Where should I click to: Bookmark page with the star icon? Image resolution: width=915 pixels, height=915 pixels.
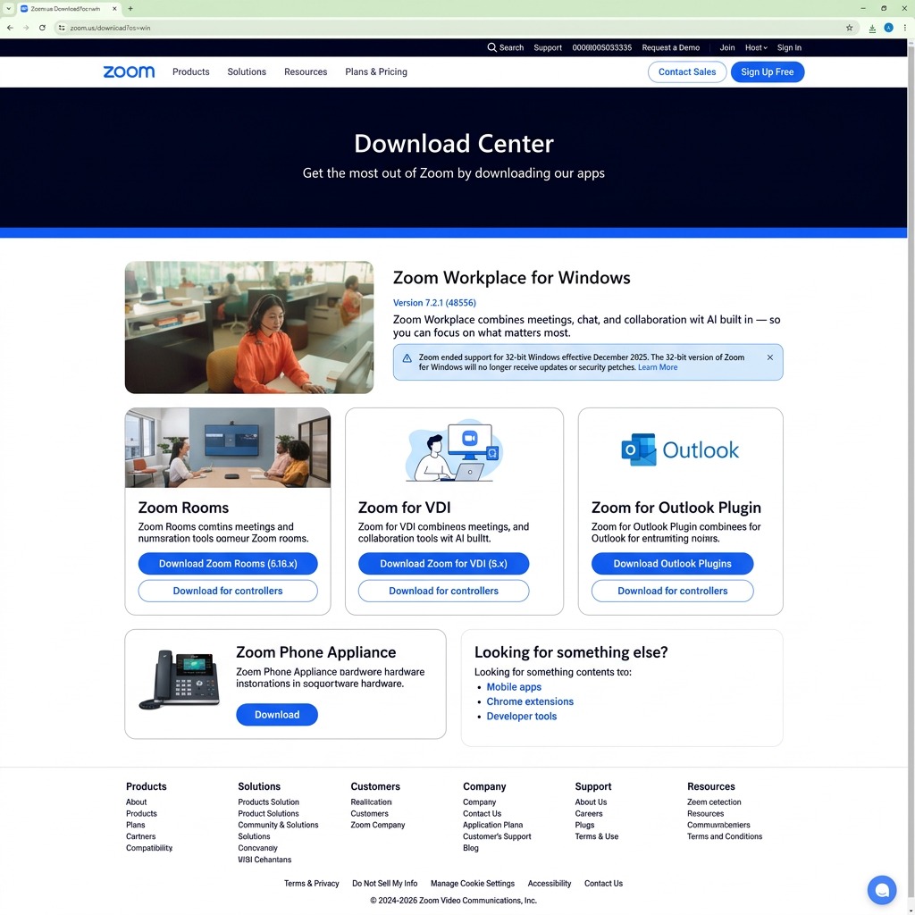click(849, 28)
